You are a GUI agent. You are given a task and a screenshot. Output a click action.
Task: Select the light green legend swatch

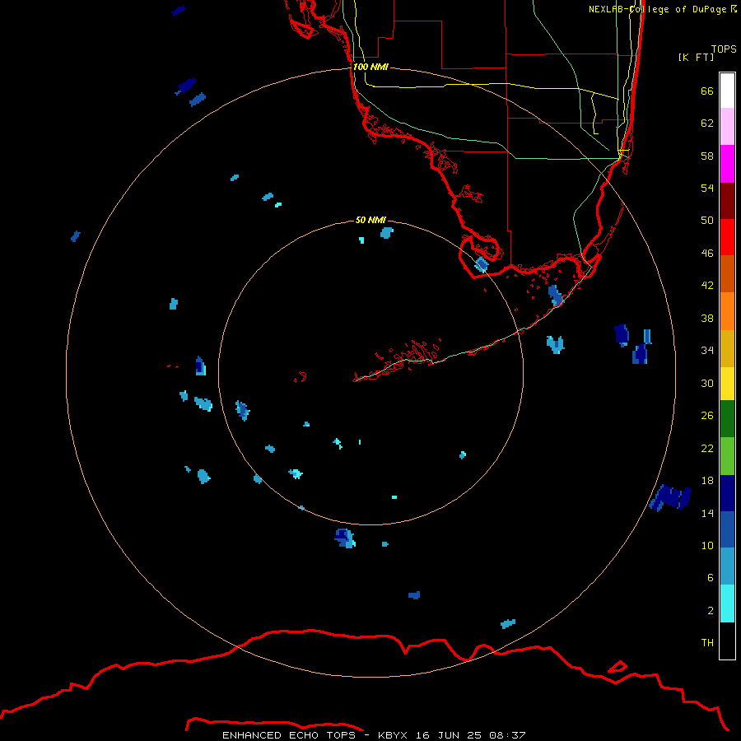pos(727,456)
